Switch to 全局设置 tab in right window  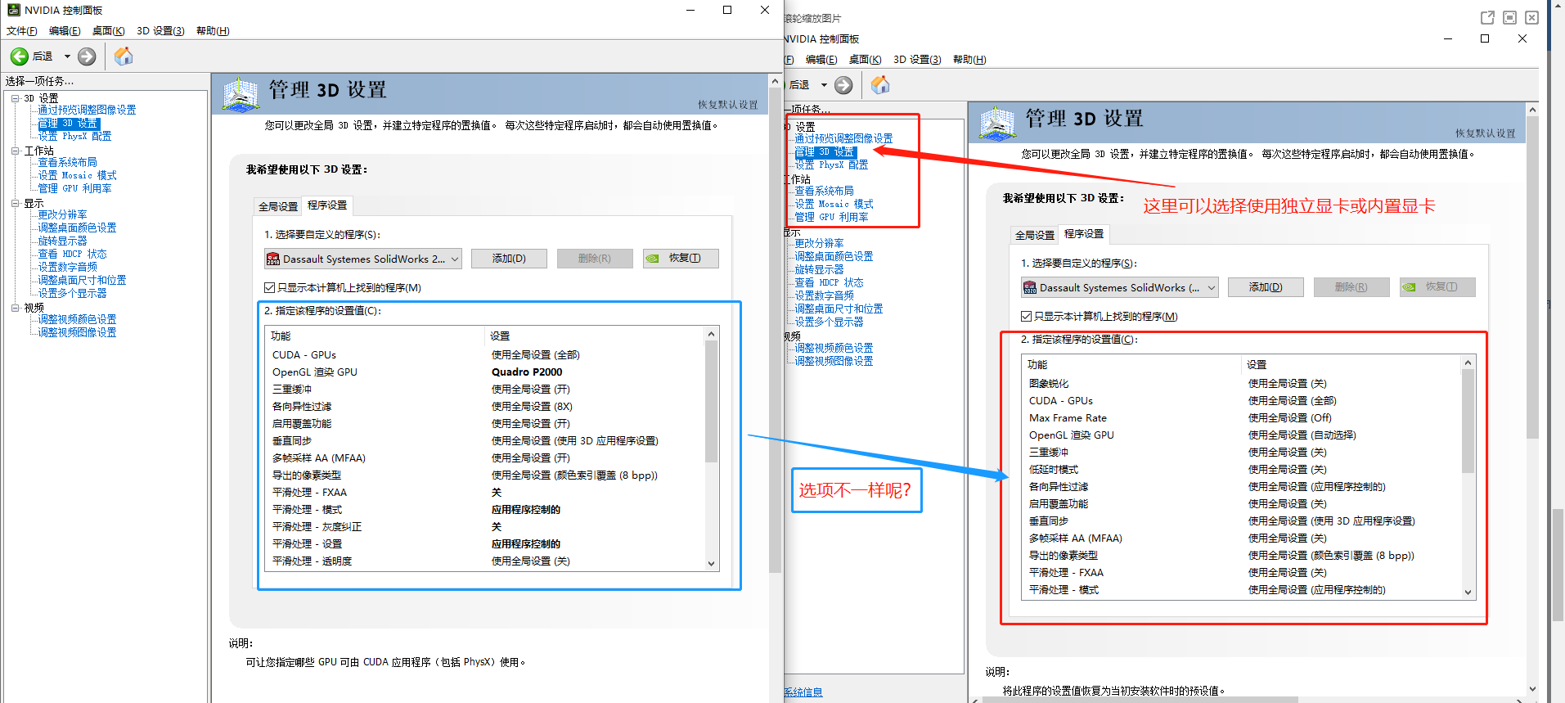1035,235
